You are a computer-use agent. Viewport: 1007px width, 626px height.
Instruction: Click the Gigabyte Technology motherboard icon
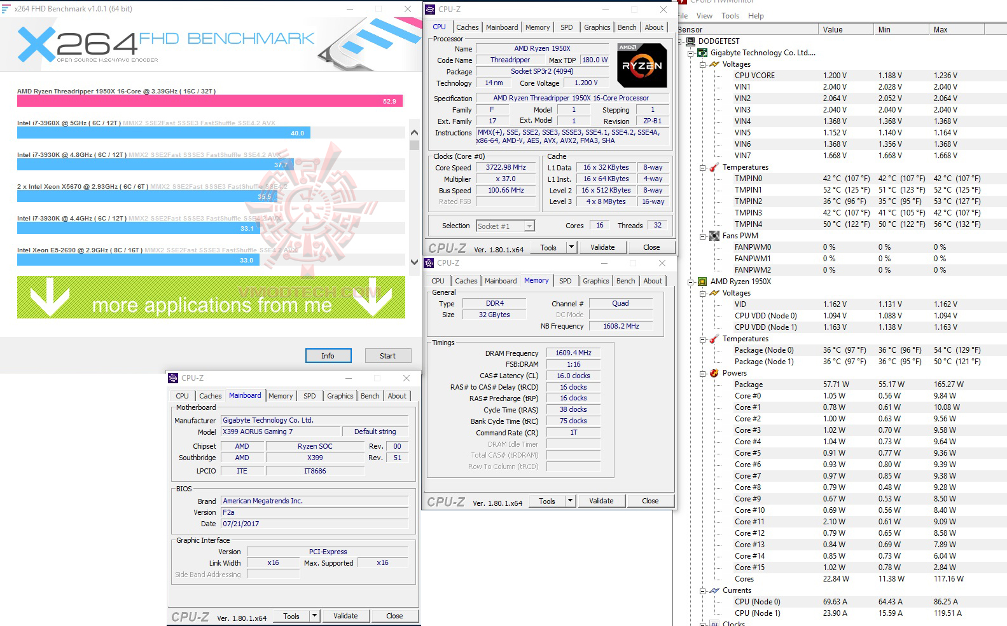(x=702, y=53)
